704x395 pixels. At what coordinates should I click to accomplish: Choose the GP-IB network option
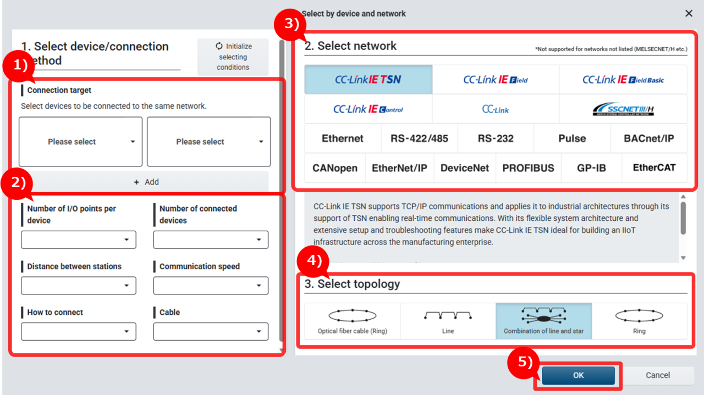[x=592, y=168]
